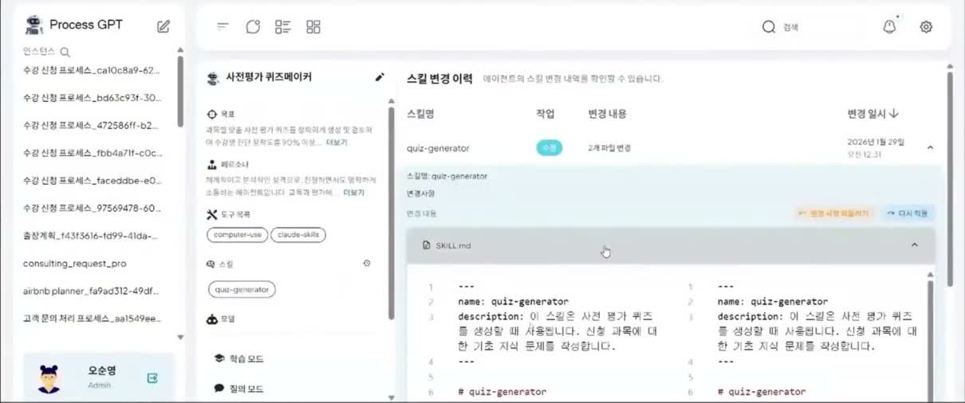
Task: Click the 학습 모드 graduation cap icon
Action: click(219, 358)
